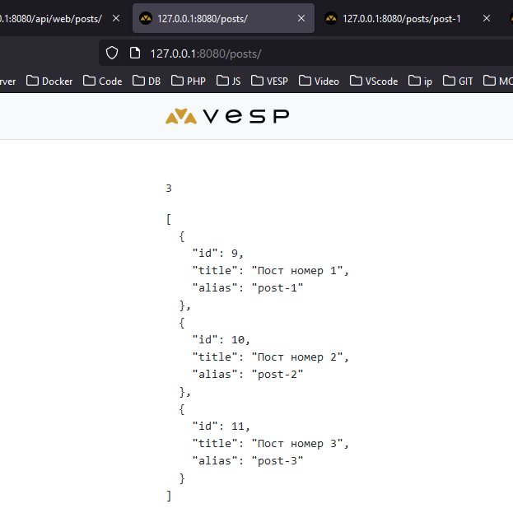Expand the Video bookmarks folder
513x527 pixels.
pyautogui.click(x=319, y=81)
